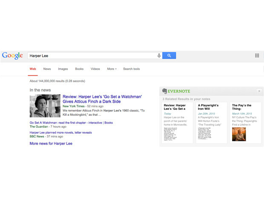
Task: Open Evernote note 'Review: Harper Lee's Go Set a'
Action: [x=177, y=123]
